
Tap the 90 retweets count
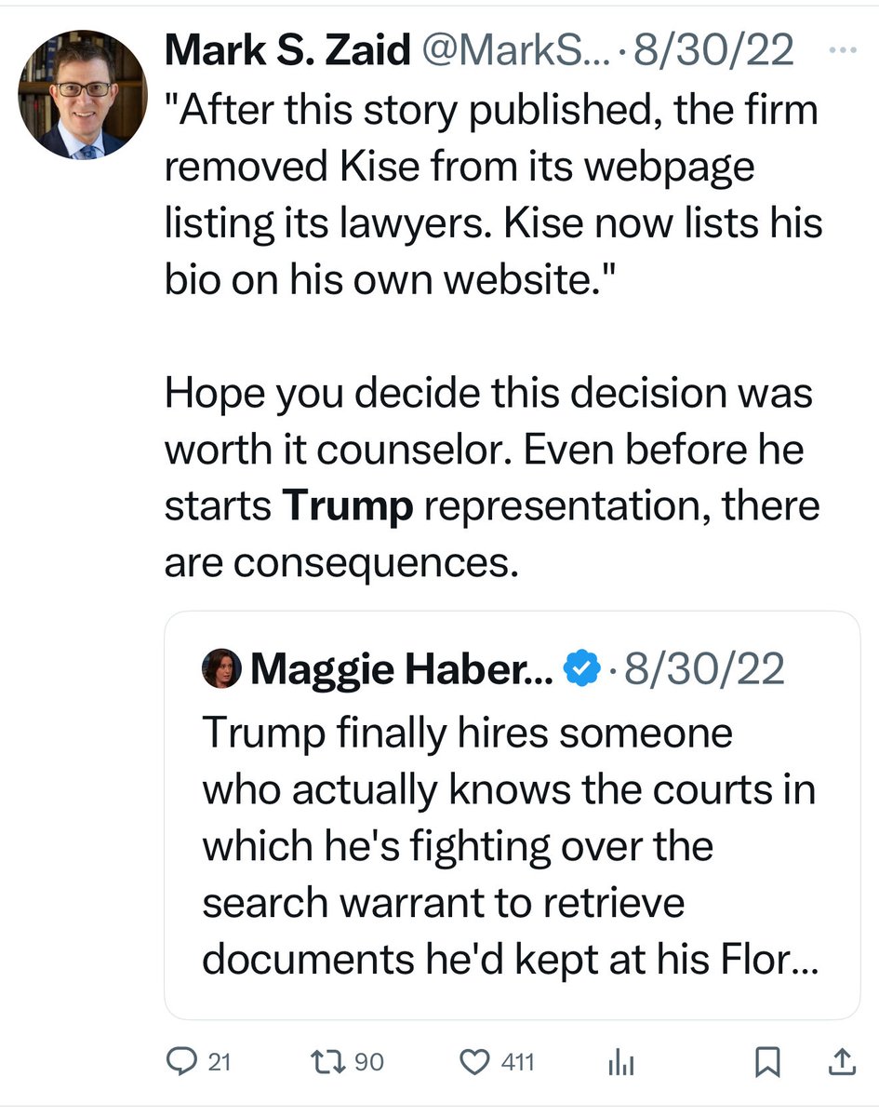(368, 1062)
